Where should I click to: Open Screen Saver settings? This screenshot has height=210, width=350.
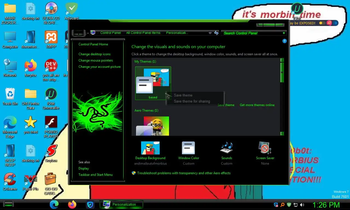point(265,153)
